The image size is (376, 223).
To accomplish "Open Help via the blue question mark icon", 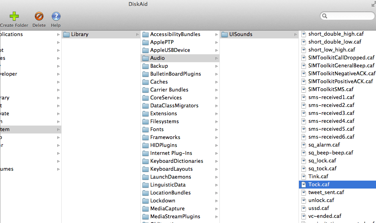I will [56, 16].
